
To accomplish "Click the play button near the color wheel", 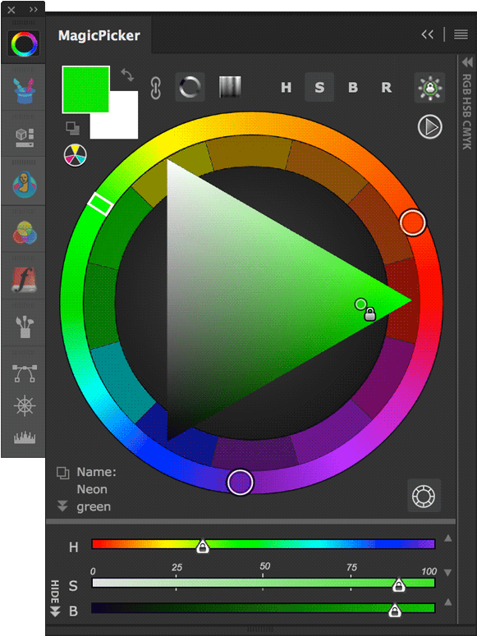I will point(430,126).
